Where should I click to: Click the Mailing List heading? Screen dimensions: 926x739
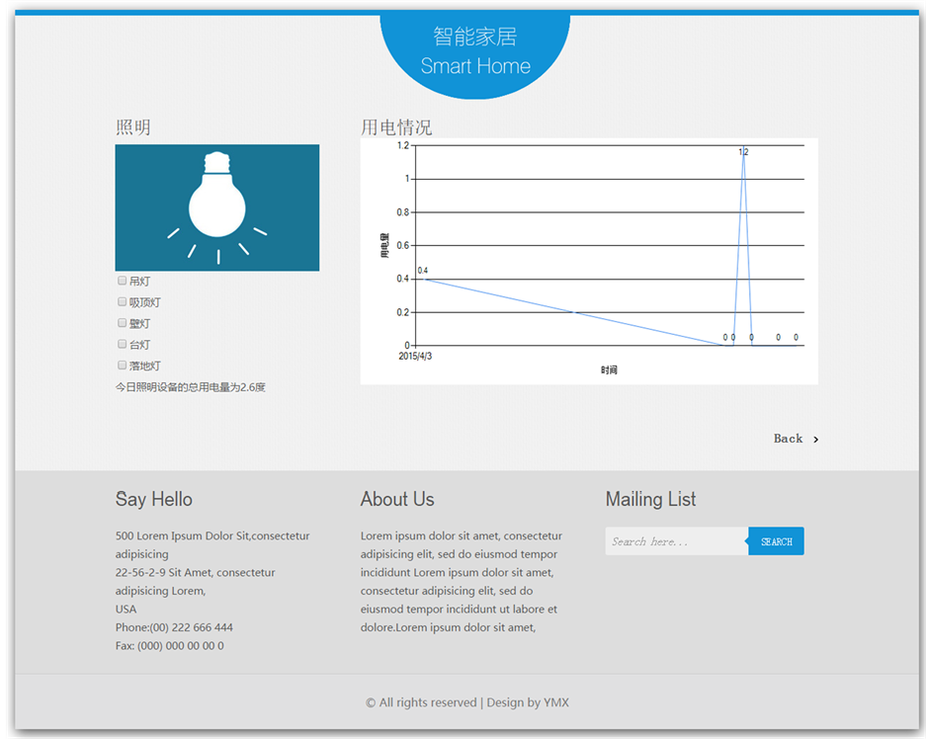click(x=650, y=499)
